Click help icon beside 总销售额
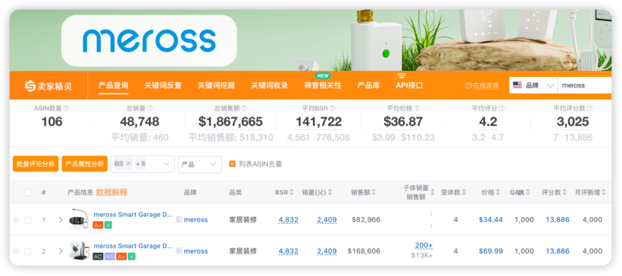 point(244,108)
